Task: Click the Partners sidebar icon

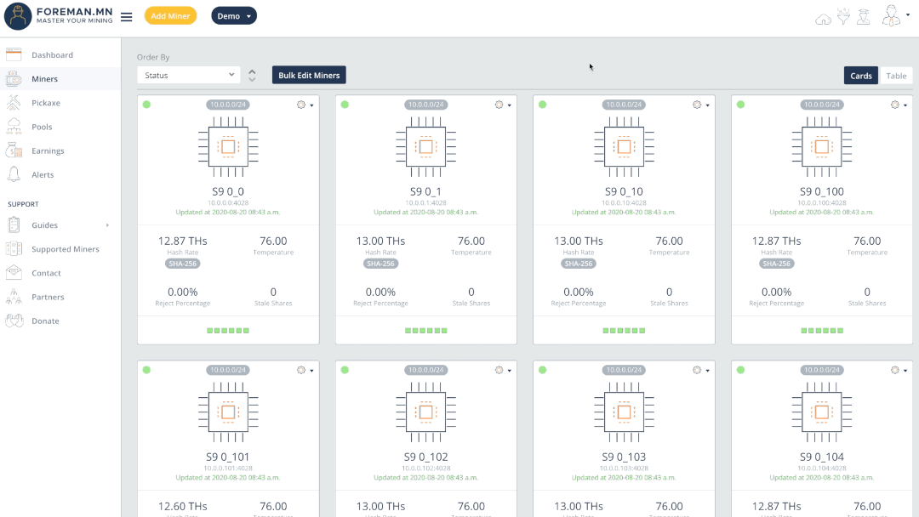Action: coord(14,297)
